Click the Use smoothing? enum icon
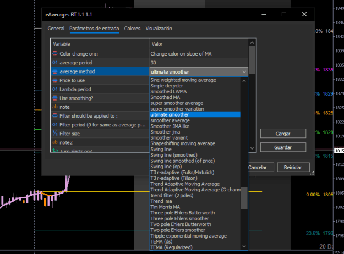 (x=55, y=98)
